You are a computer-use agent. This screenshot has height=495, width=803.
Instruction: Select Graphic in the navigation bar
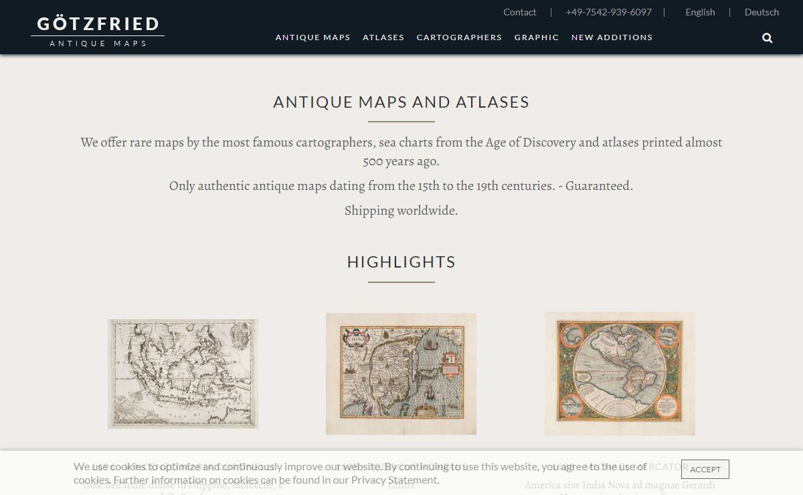536,37
